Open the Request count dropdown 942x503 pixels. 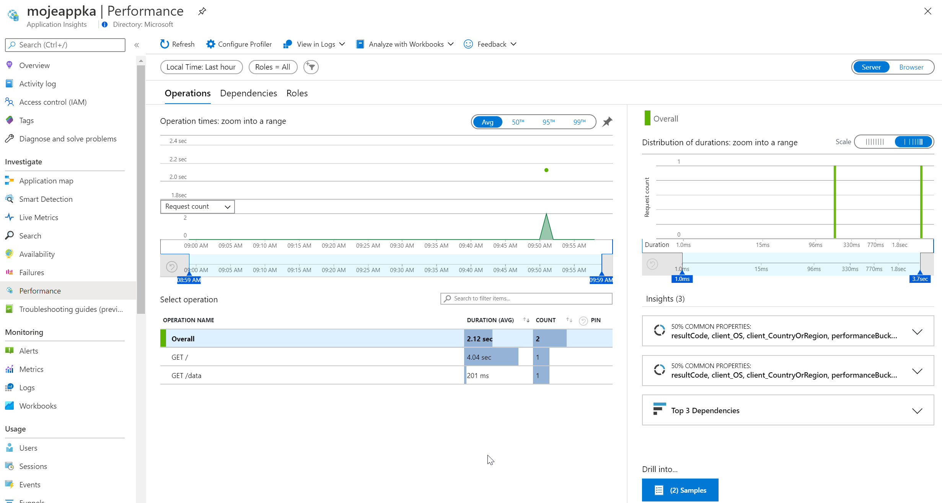[x=197, y=206]
